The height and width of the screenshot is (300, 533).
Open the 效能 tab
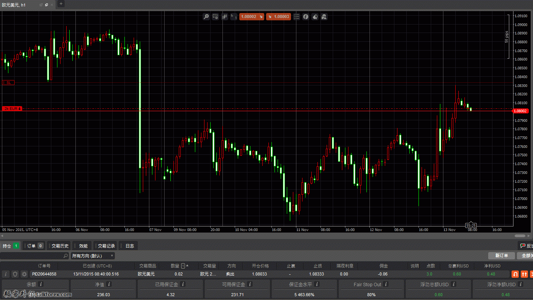(83, 246)
